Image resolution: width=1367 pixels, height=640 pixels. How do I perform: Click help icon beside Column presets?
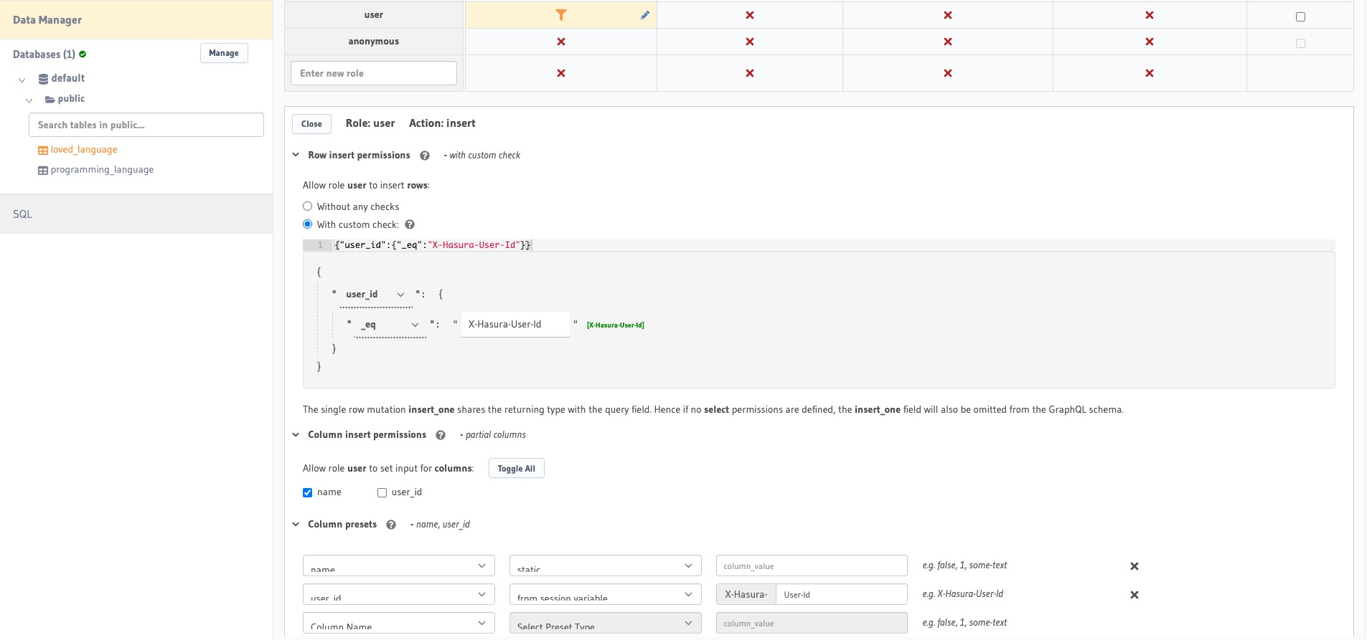pyautogui.click(x=391, y=525)
